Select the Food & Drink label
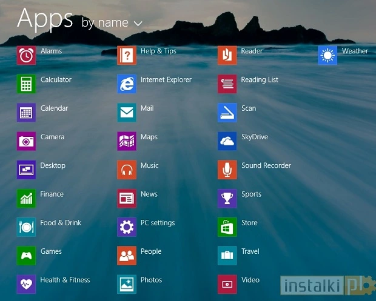The width and height of the screenshot is (376, 301). [61, 223]
